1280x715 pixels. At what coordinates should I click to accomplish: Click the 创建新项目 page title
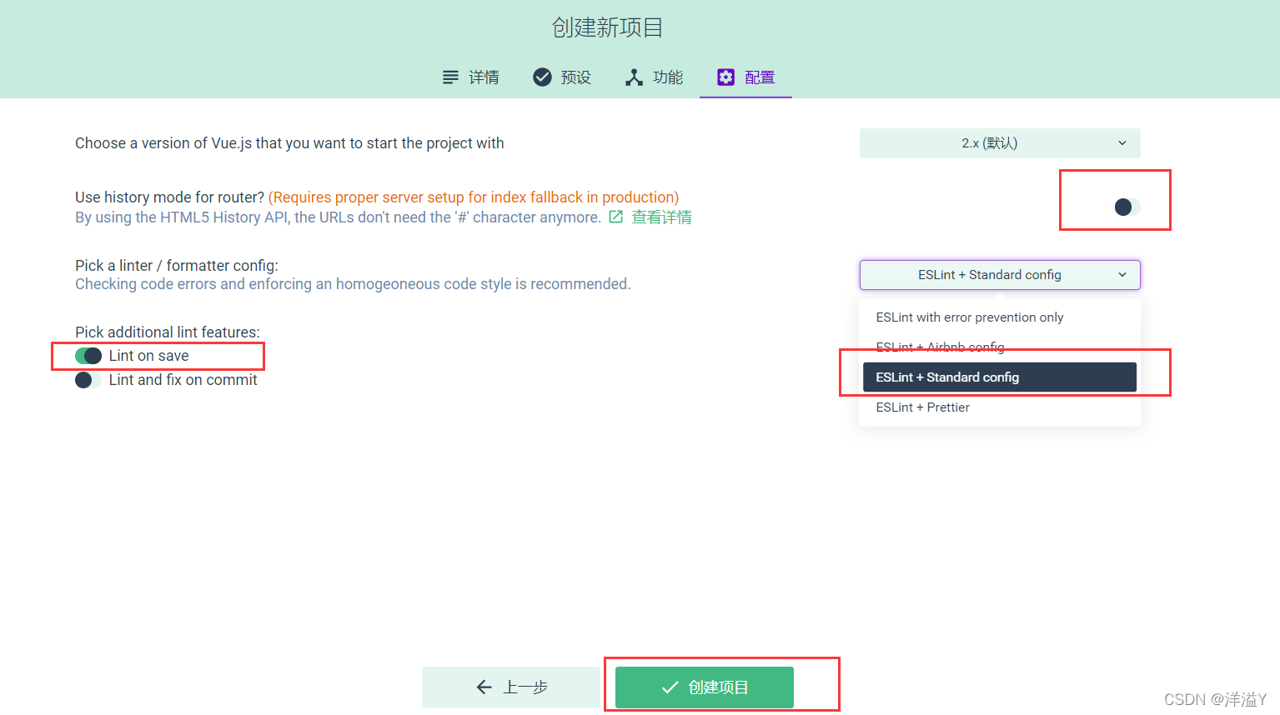tap(607, 27)
